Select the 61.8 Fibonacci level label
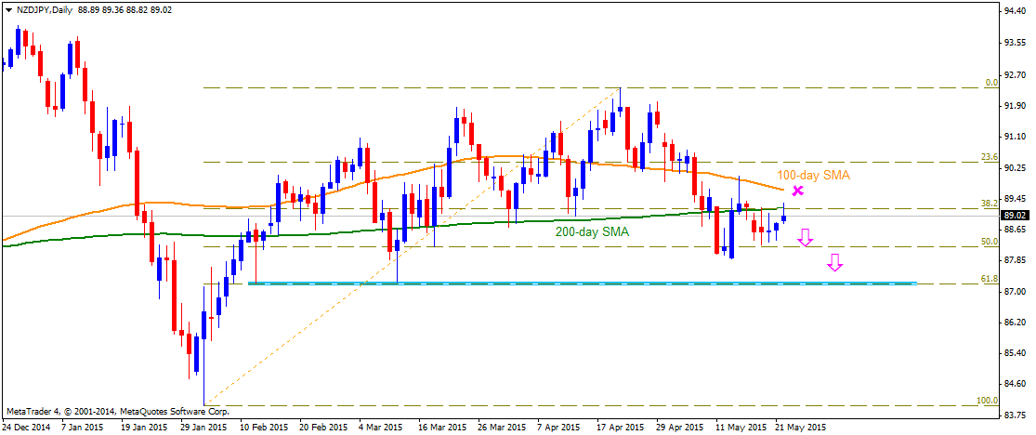The height and width of the screenshot is (435, 1036). (x=990, y=279)
